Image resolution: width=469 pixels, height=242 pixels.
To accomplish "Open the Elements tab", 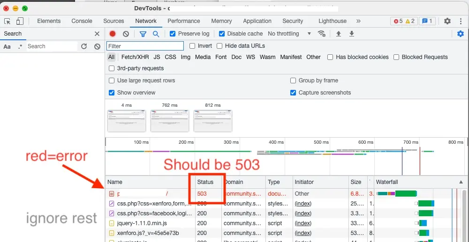I will [49, 21].
